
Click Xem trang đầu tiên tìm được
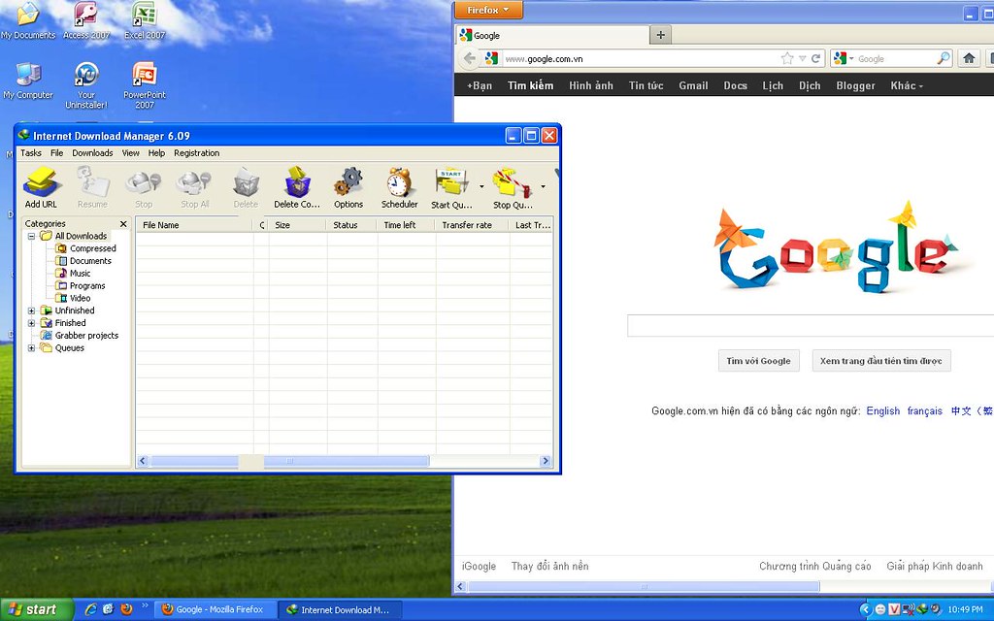click(881, 361)
